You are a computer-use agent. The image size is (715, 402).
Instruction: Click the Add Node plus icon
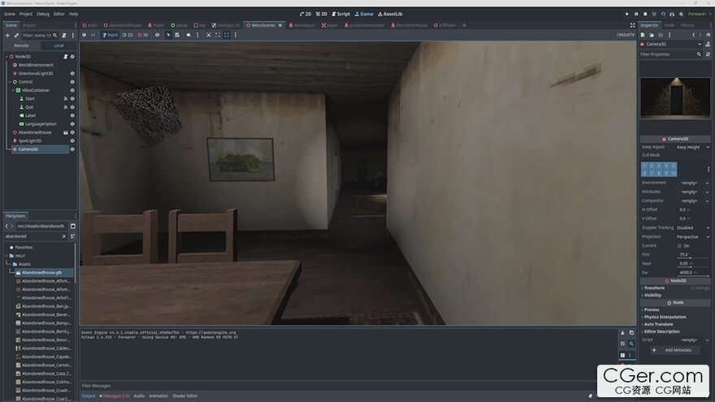point(7,35)
